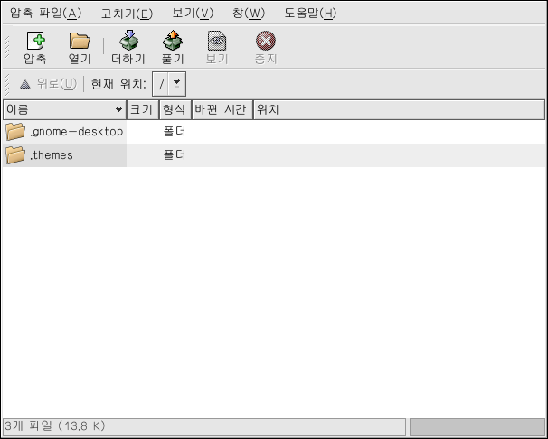
Task: Click the 보기 (view) toolbar icon
Action: [x=216, y=41]
